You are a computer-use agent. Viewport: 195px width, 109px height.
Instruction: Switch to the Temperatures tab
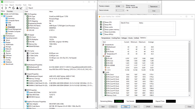(106, 38)
